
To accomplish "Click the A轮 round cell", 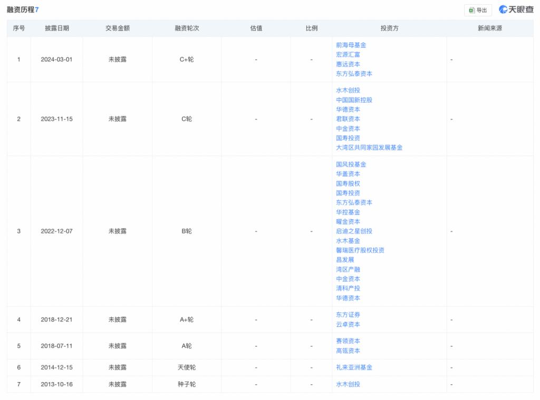I will [x=187, y=346].
